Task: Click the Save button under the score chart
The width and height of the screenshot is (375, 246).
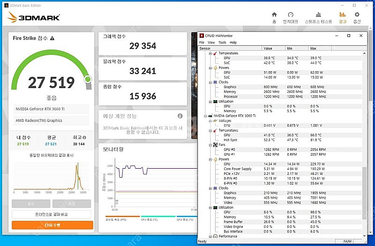Action: (72, 204)
